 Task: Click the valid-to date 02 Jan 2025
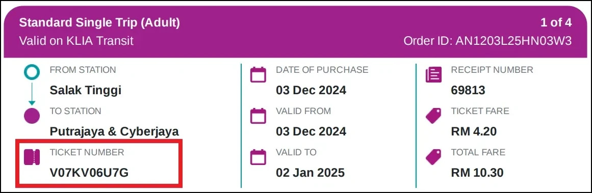[311, 173]
